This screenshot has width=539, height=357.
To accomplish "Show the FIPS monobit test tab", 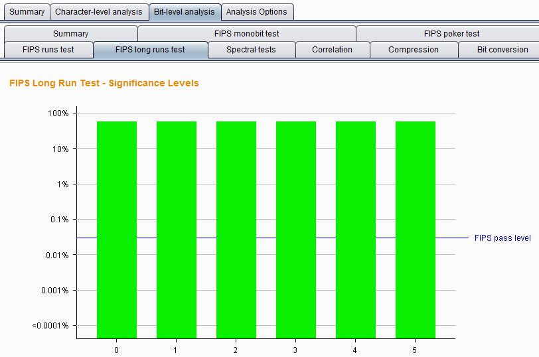I will pyautogui.click(x=246, y=34).
